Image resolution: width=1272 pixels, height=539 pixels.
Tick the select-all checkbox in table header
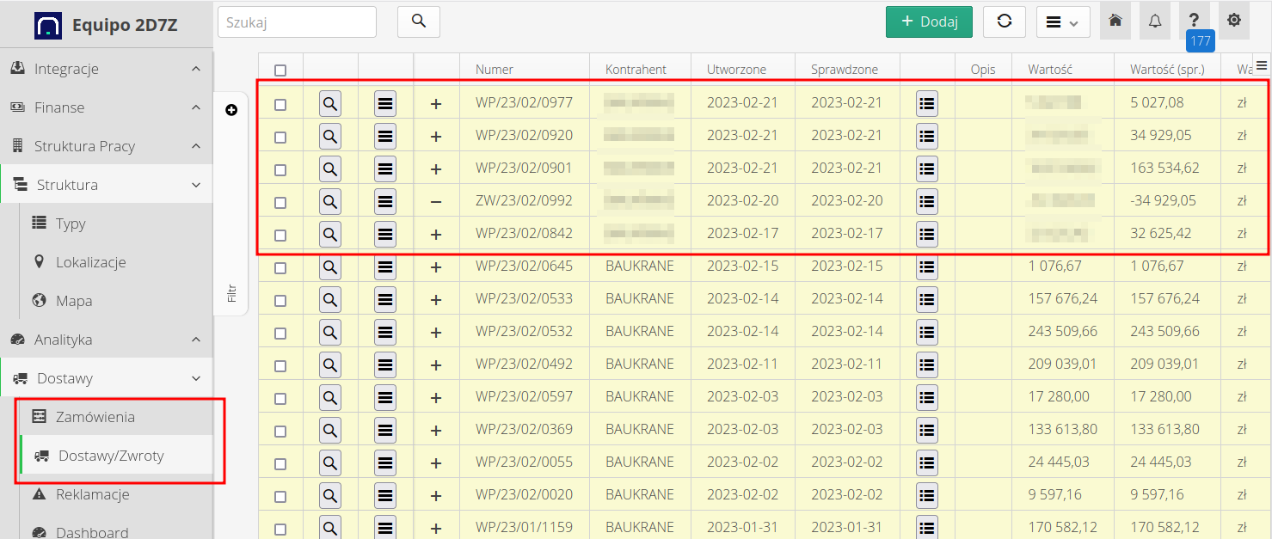tap(280, 70)
